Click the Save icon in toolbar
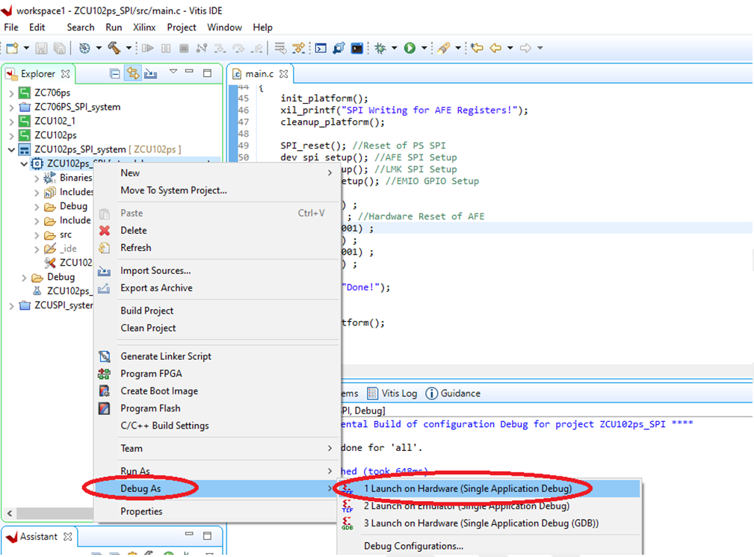The image size is (754, 557). pyautogui.click(x=41, y=49)
